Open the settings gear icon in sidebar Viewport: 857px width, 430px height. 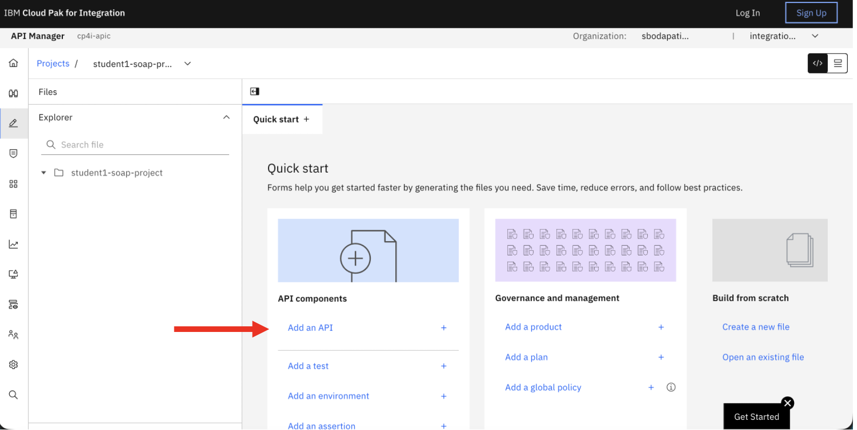(x=13, y=365)
